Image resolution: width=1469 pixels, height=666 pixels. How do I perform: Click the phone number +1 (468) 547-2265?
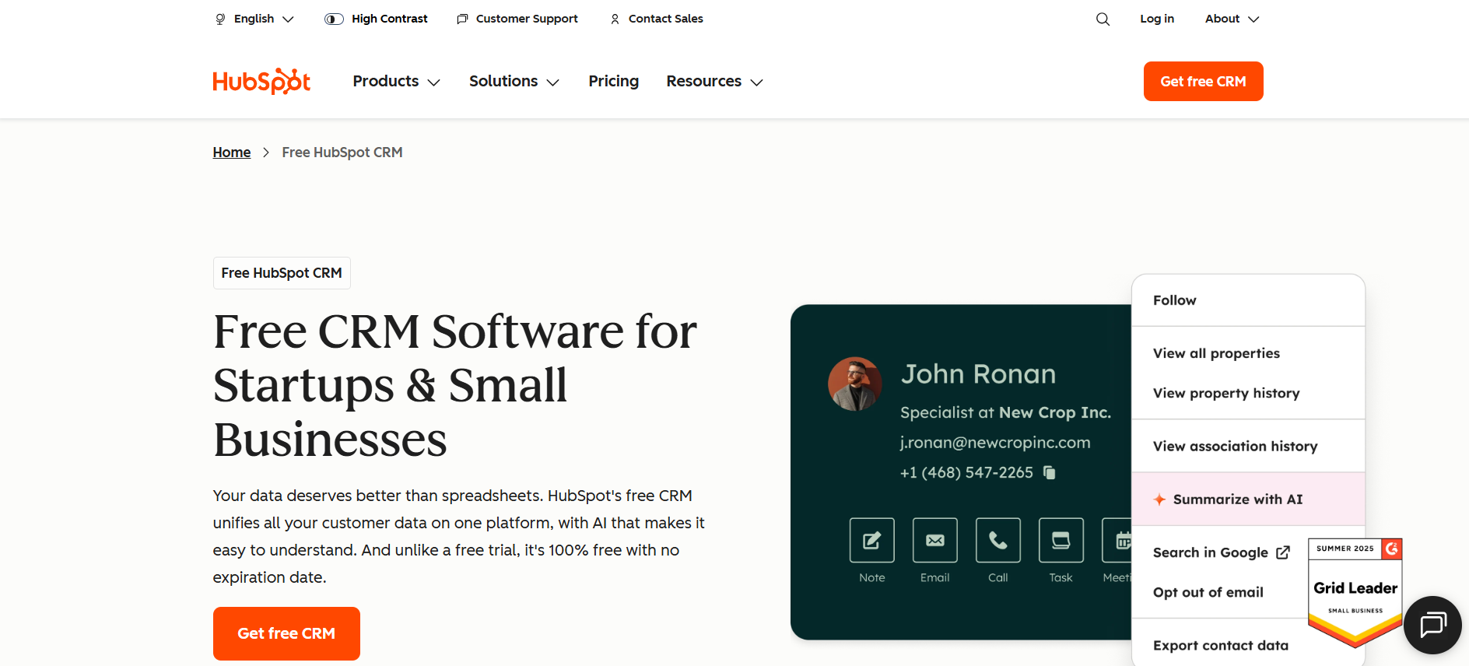(x=966, y=472)
